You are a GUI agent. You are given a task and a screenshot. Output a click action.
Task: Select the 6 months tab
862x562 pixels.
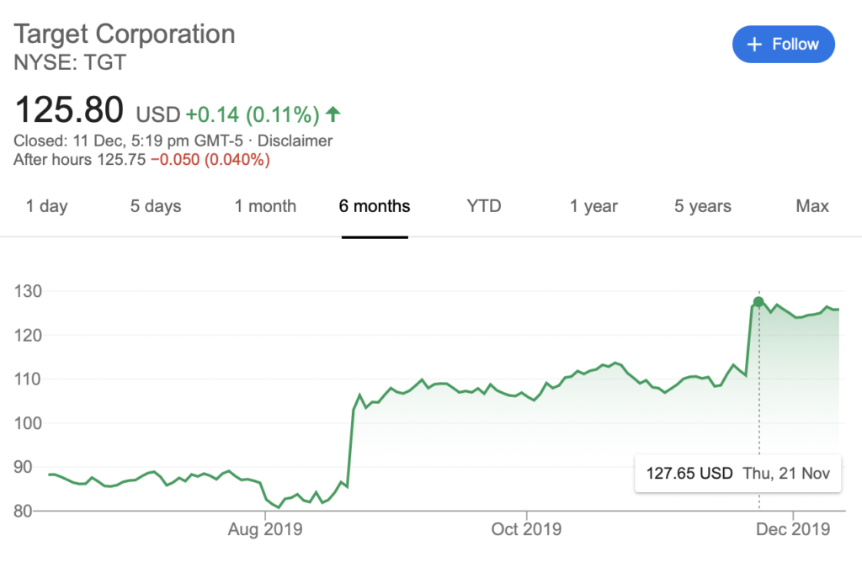375,206
